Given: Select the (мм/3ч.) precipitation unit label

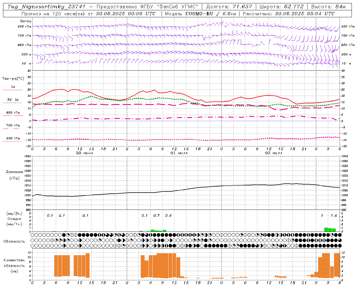Looking at the screenshot, I should point(14,213).
